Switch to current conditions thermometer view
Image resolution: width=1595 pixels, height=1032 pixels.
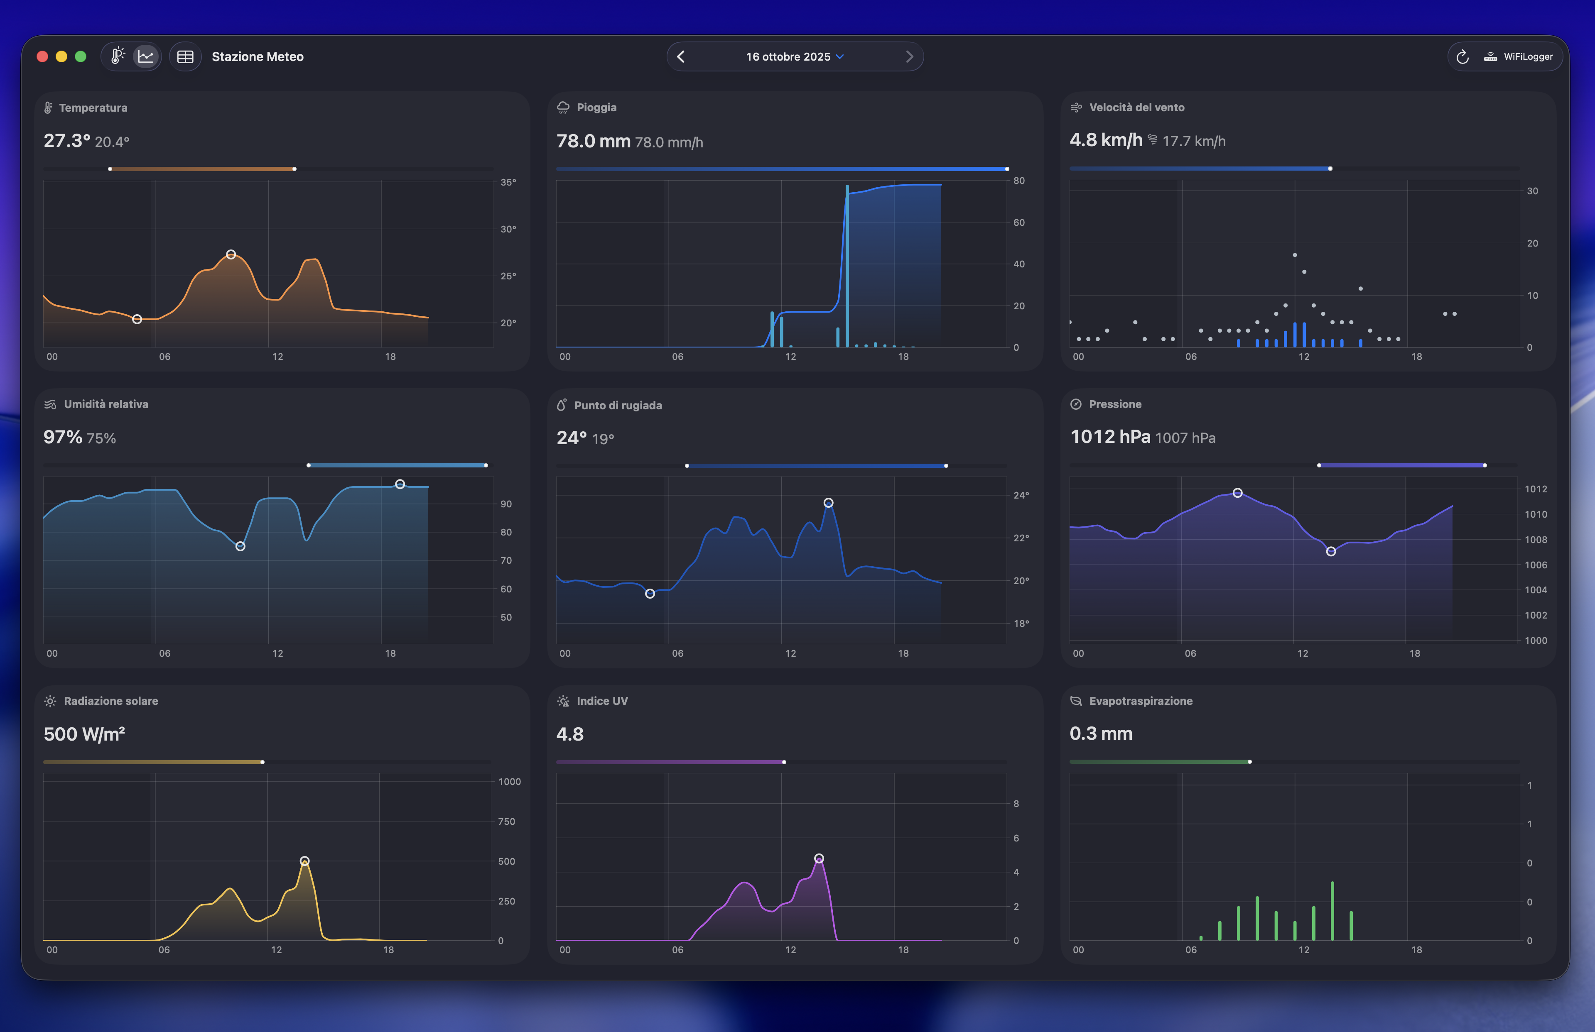pyautogui.click(x=118, y=56)
